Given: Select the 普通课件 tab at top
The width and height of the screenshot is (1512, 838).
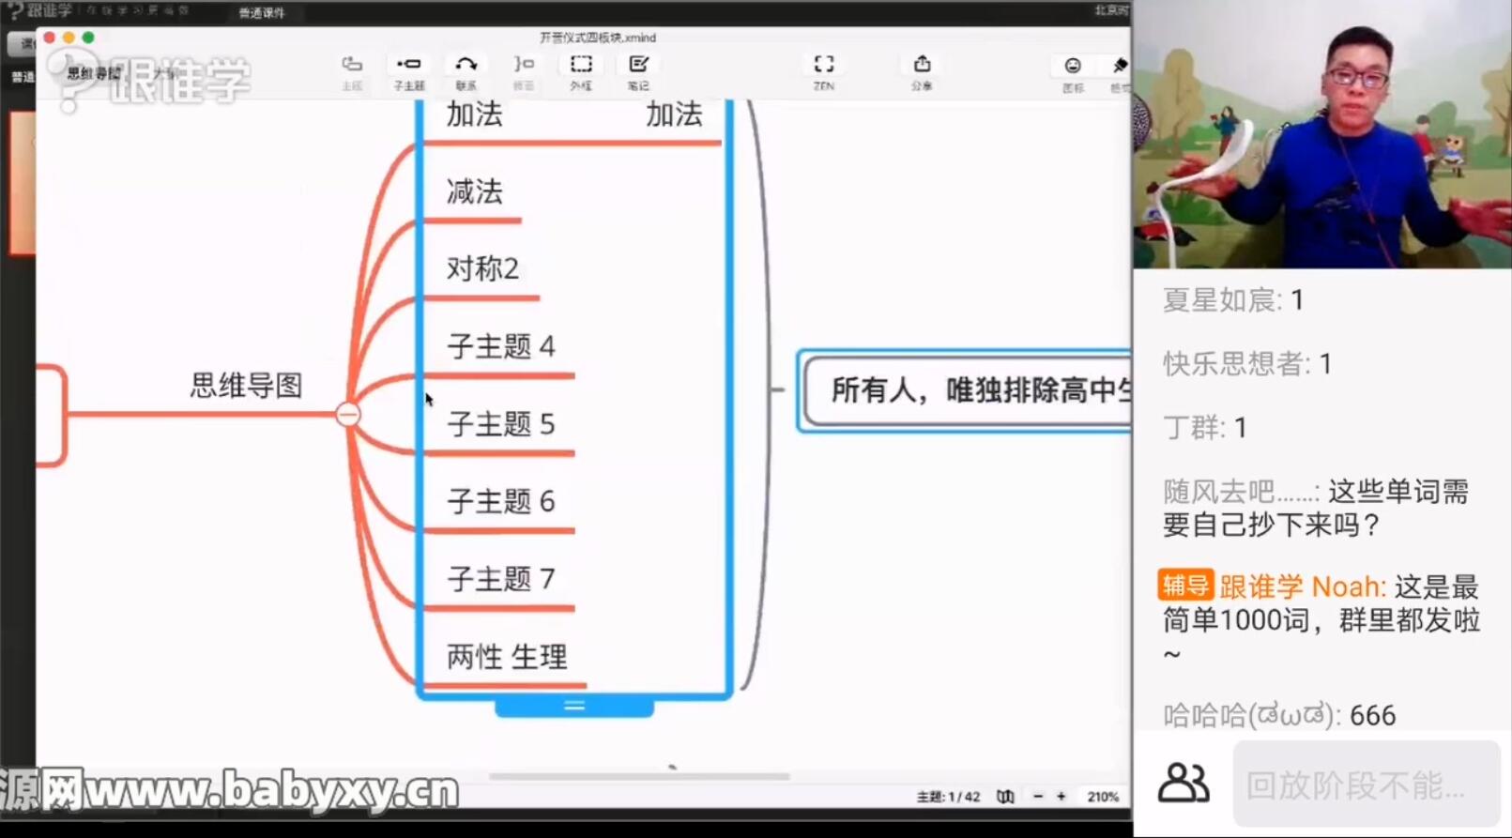Looking at the screenshot, I should [261, 13].
